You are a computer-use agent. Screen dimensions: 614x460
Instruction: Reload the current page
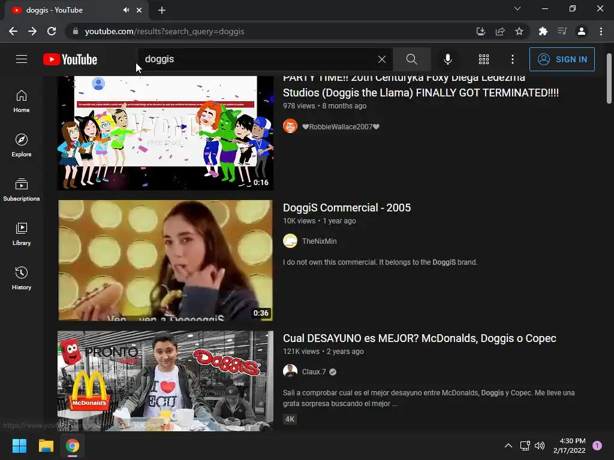pyautogui.click(x=52, y=31)
